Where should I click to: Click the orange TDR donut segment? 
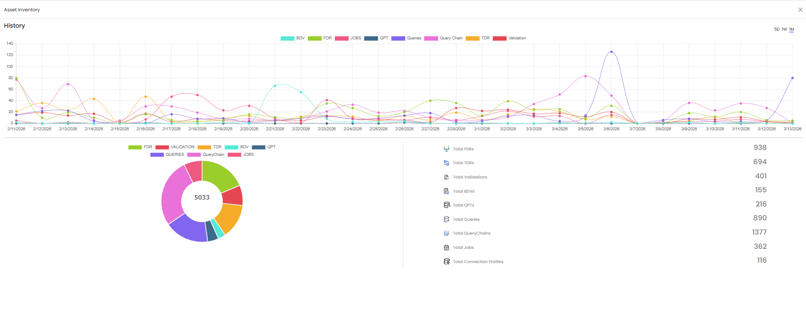(x=230, y=218)
